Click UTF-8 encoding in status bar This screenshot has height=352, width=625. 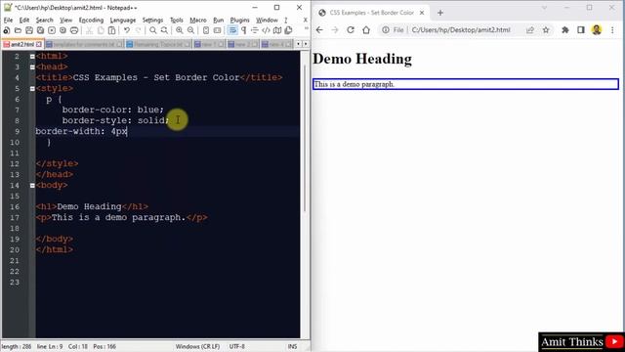point(237,346)
